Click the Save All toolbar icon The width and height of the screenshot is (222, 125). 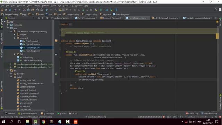pos(6,10)
